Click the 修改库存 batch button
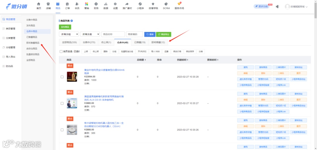Viewport: 317px width, 150px height. [190, 52]
